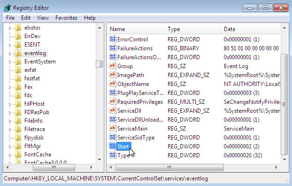Sort values by the Name column header

(x=136, y=29)
